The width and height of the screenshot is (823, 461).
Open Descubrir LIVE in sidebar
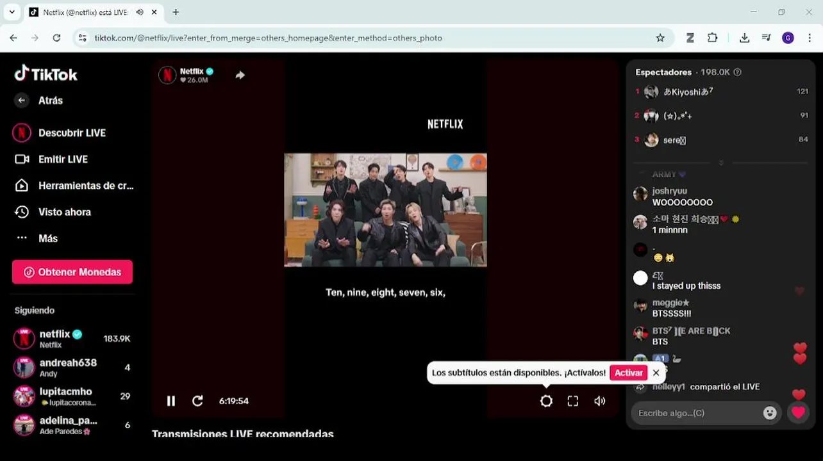[72, 133]
